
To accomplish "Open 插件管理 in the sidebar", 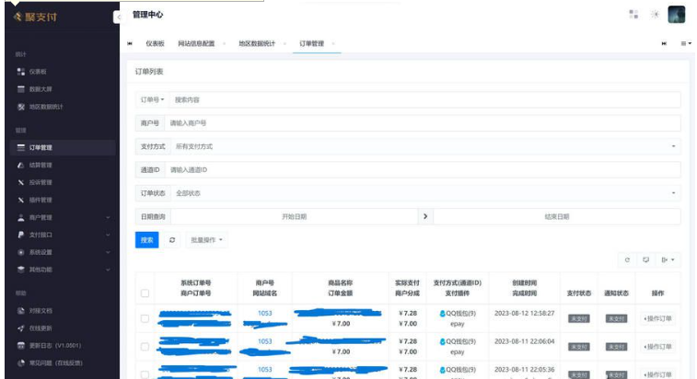I will tap(40, 200).
